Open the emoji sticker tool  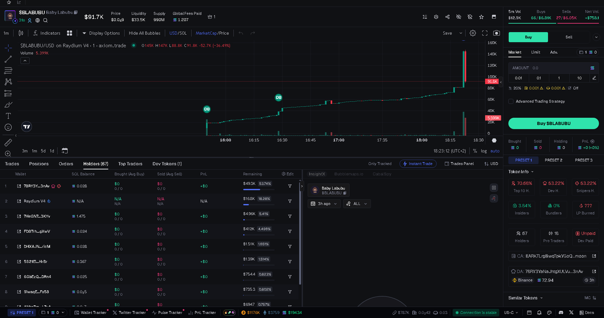point(8,127)
